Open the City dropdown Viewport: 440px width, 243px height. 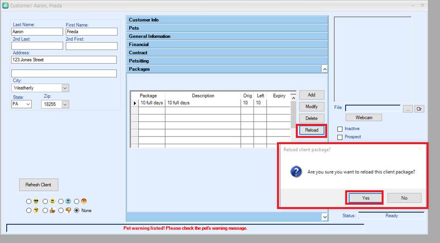[65, 88]
